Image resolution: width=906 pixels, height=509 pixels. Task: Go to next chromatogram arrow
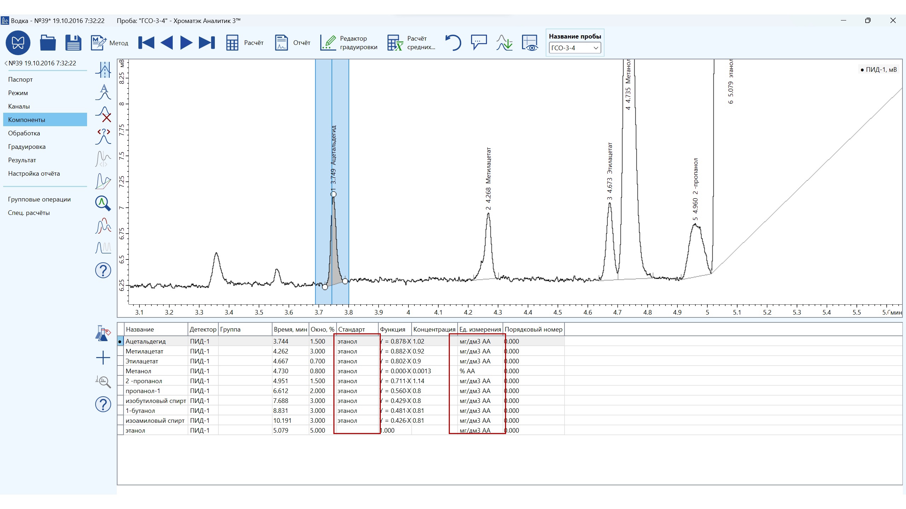point(186,43)
